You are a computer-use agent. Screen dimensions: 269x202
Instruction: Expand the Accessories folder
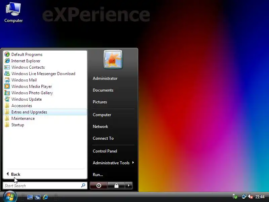(x=45, y=106)
